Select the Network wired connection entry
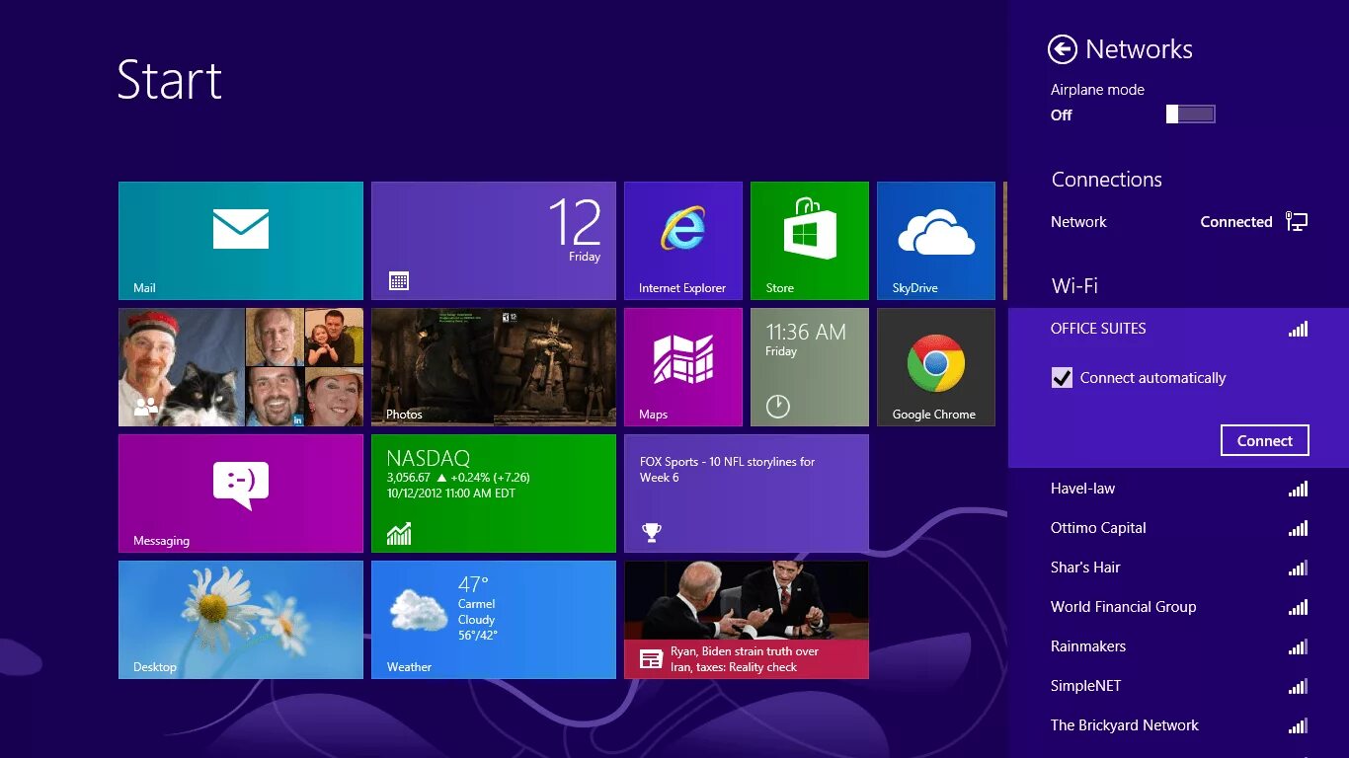 tap(1179, 222)
